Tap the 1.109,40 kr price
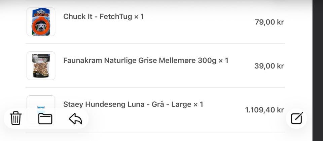Image resolution: width=323 pixels, height=141 pixels. pyautogui.click(x=264, y=110)
